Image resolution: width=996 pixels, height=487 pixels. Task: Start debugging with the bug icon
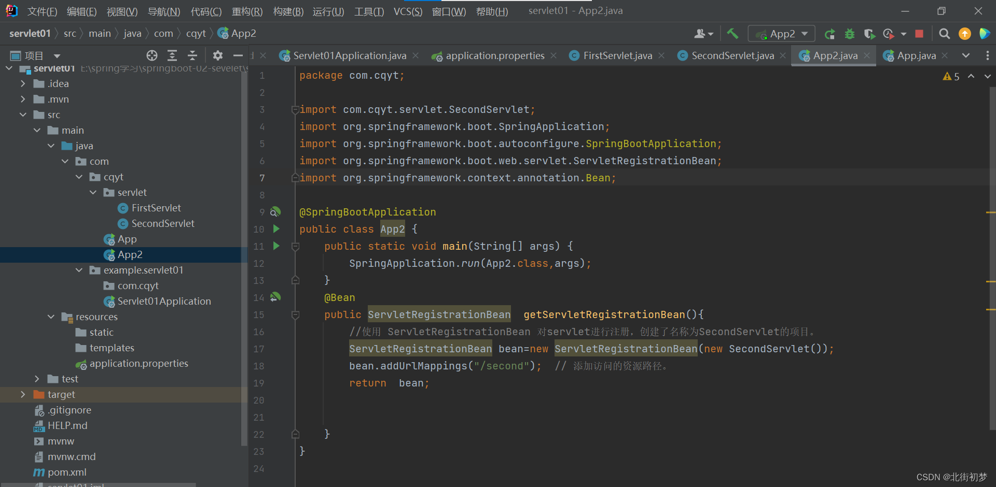tap(849, 33)
